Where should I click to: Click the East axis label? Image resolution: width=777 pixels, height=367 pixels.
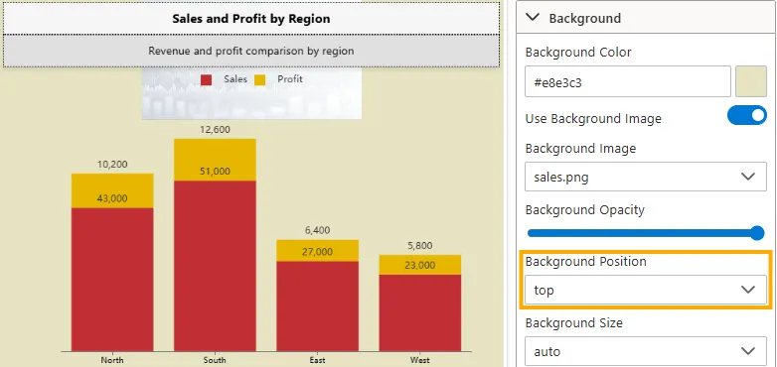coord(318,360)
